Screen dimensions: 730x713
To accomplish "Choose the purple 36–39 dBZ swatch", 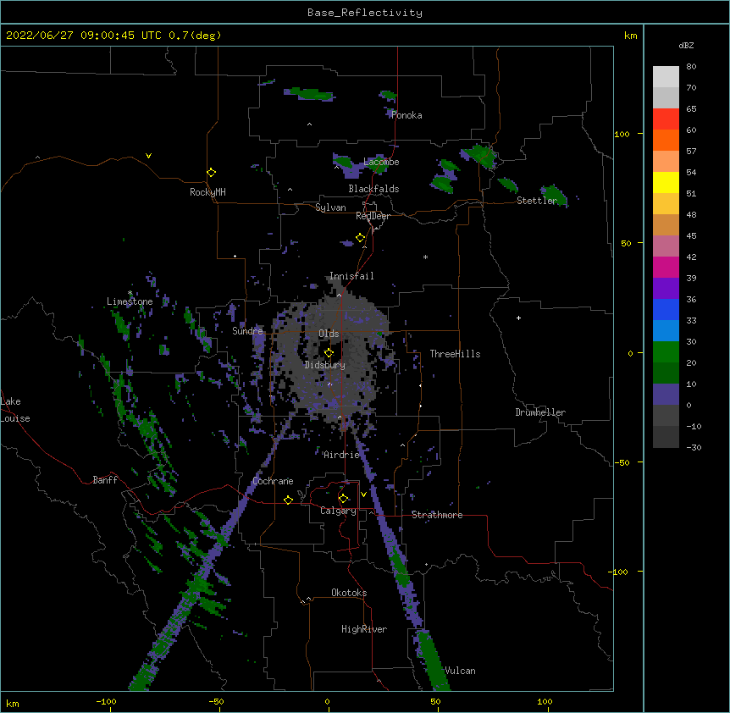I will [x=666, y=288].
